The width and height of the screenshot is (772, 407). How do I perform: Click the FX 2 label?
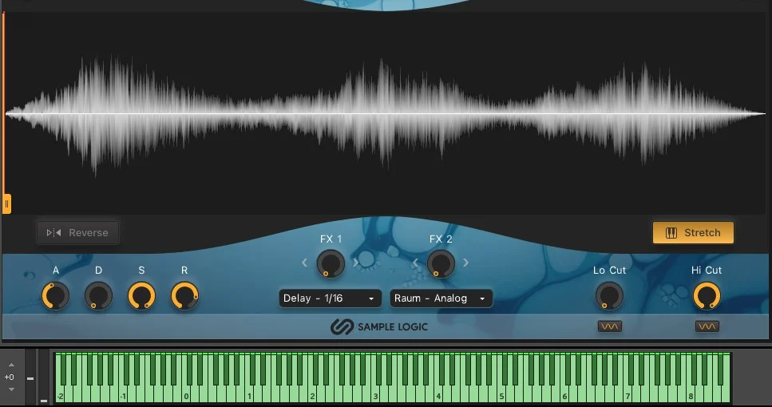441,239
